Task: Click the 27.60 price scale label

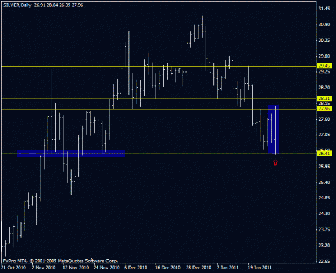Action: 324,119
